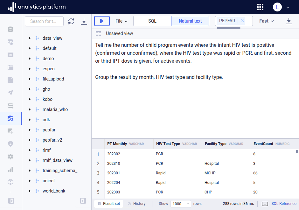The image size is (299, 210).
Task: Open the File dropdown menu
Action: click(x=121, y=21)
